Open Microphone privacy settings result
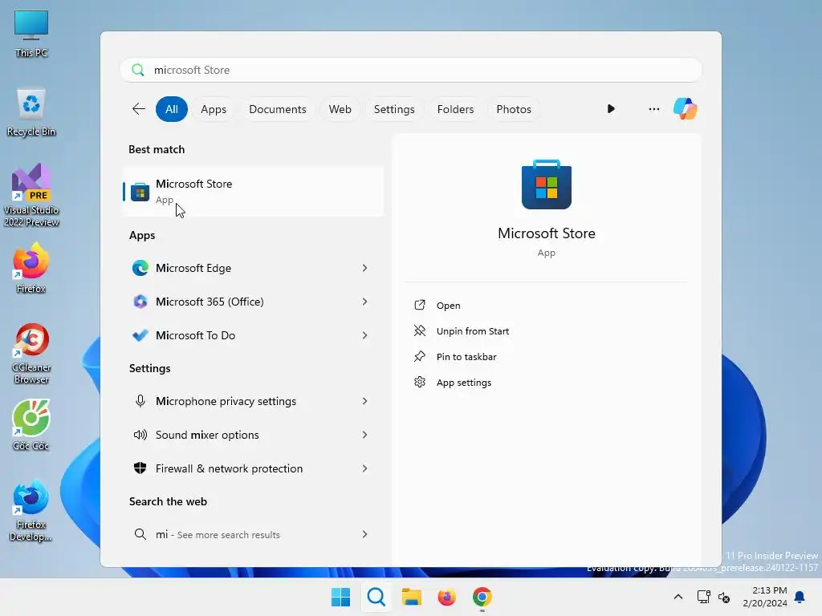The height and width of the screenshot is (616, 822). 253,401
